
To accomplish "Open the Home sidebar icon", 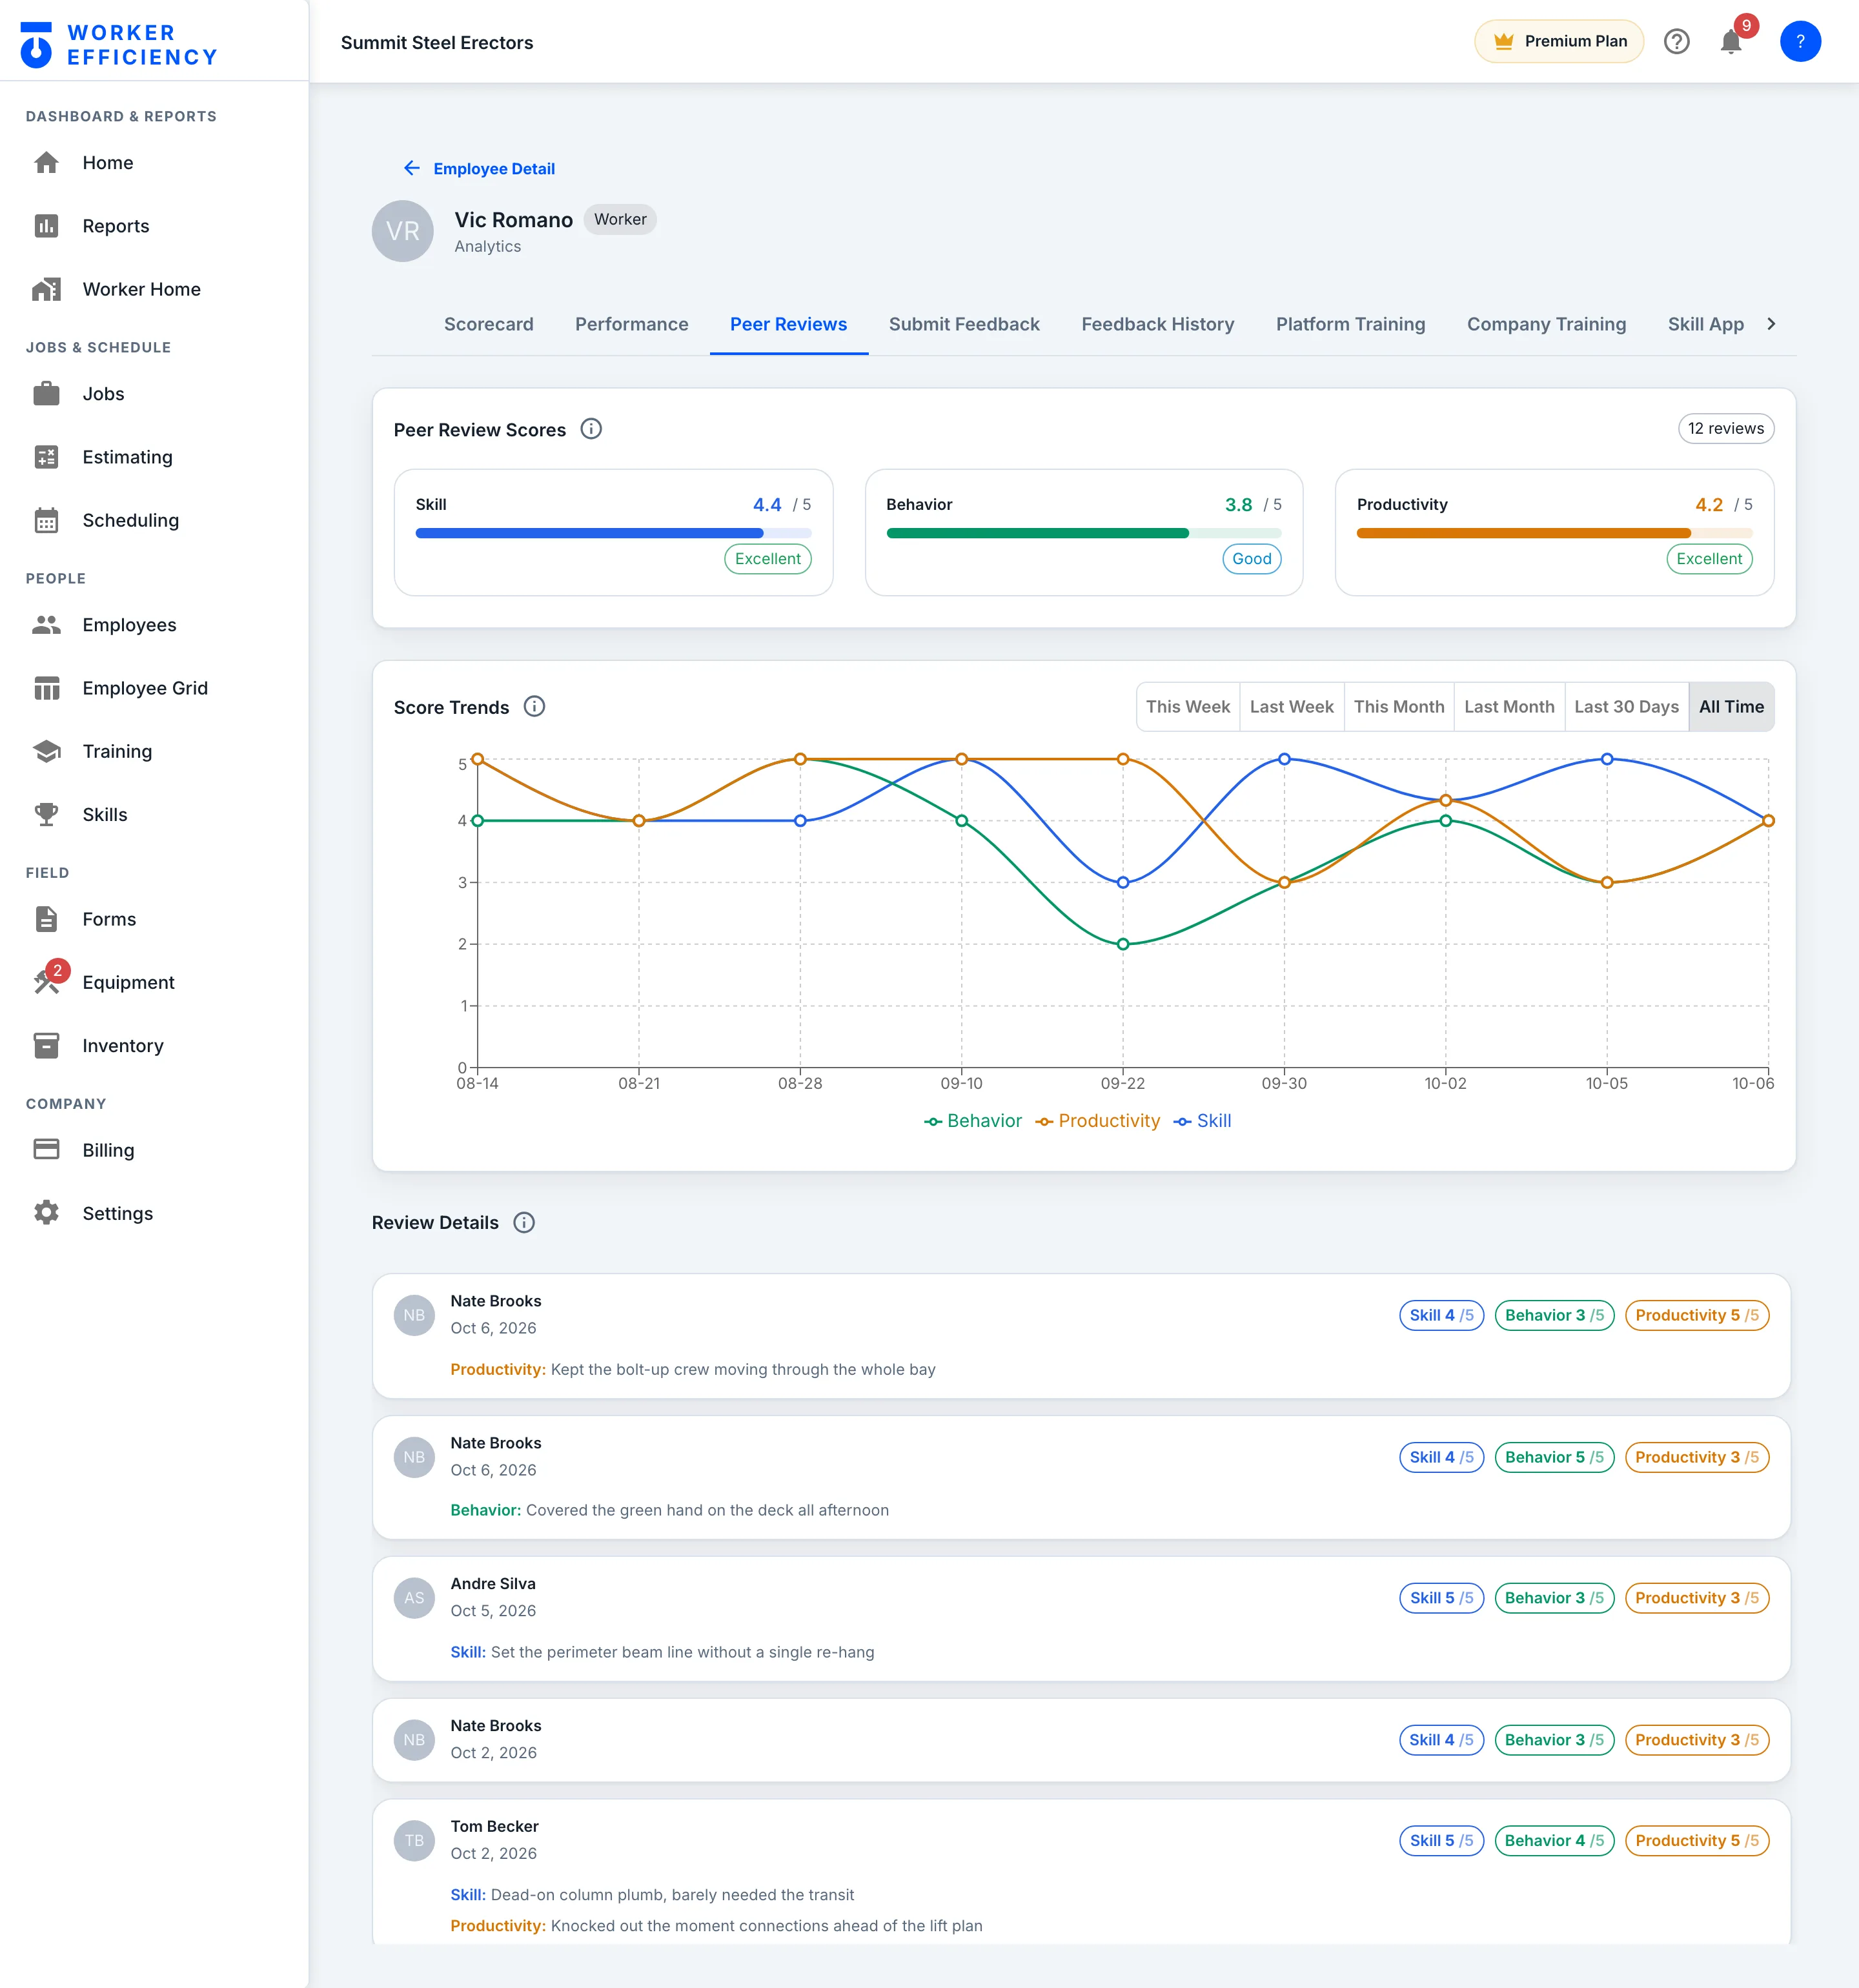I will tap(46, 163).
